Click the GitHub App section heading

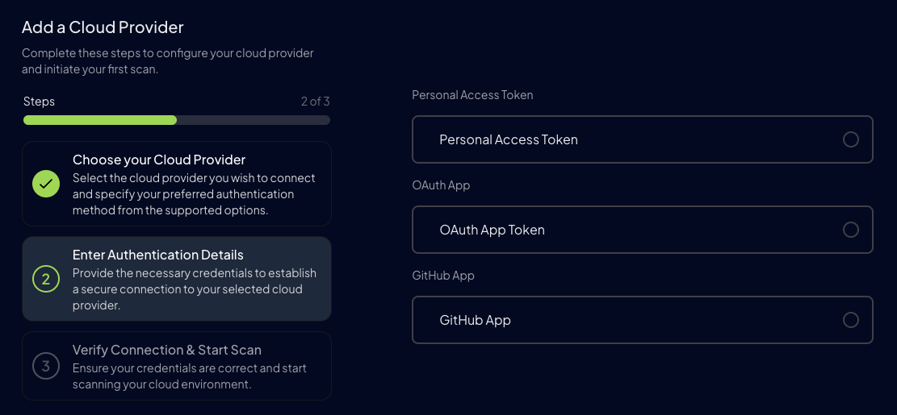[443, 276]
